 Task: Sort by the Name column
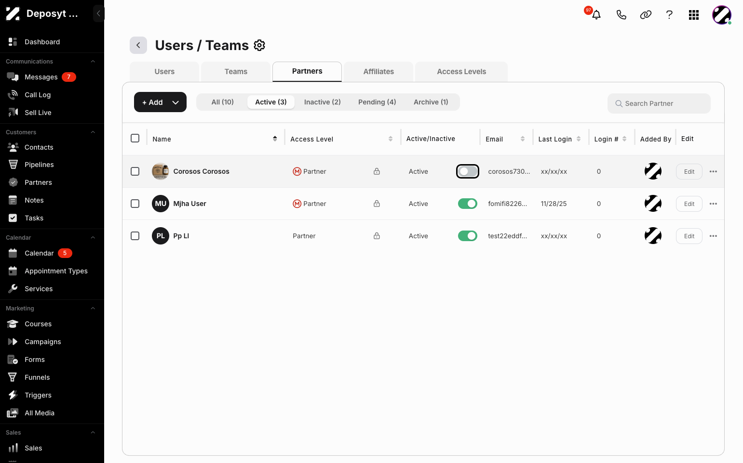coord(275,139)
